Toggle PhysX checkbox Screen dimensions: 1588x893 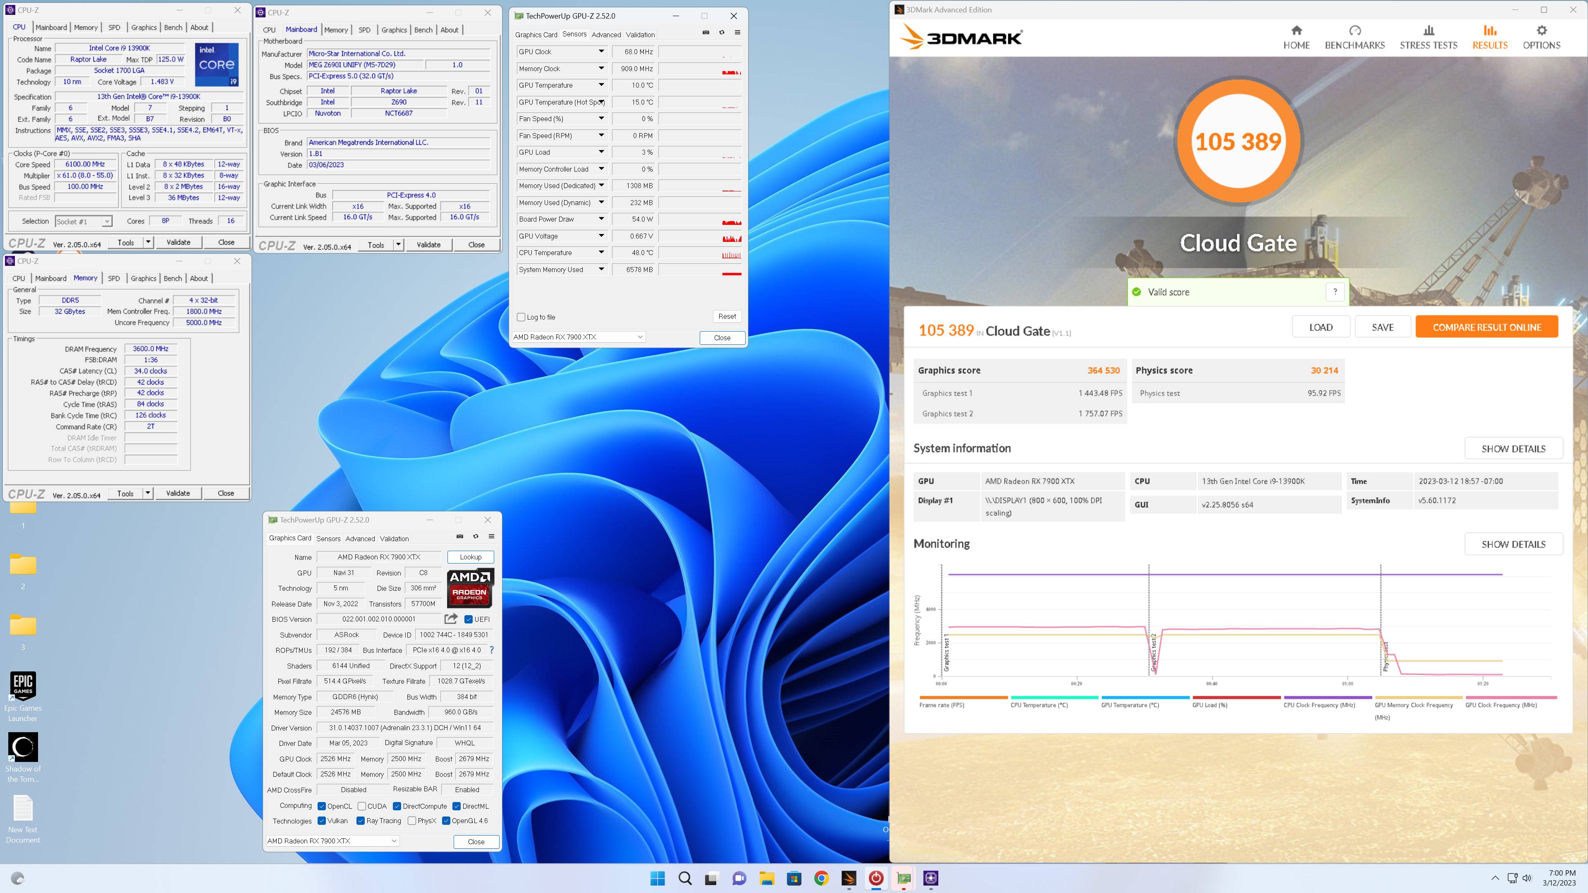click(x=412, y=821)
